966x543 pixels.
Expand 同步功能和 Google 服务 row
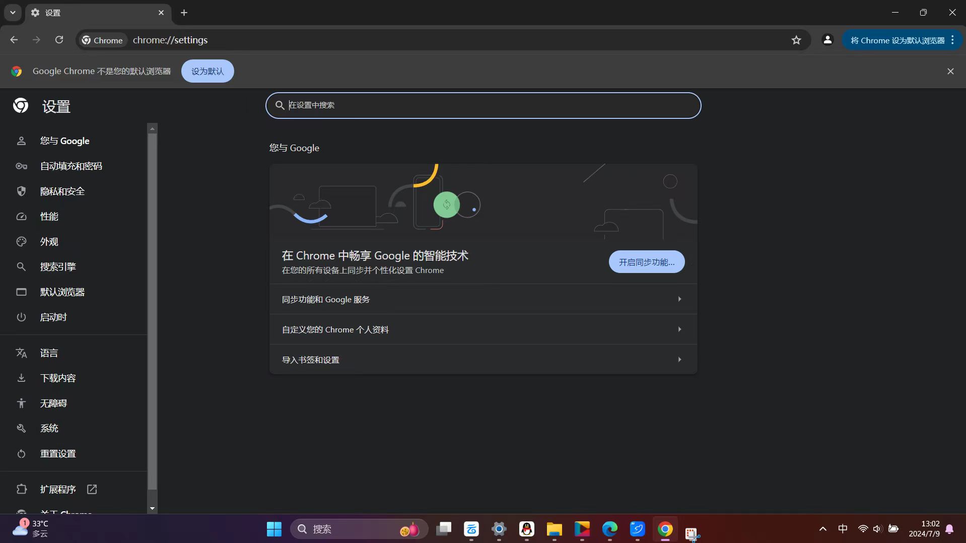tap(482, 299)
